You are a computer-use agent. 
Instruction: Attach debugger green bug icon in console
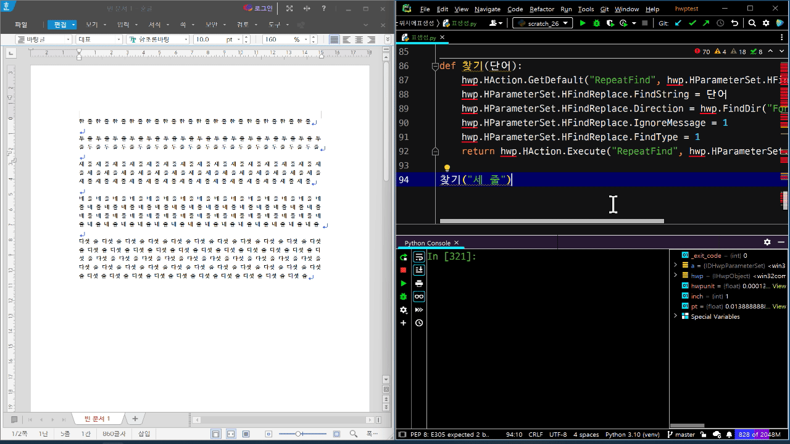tap(404, 297)
